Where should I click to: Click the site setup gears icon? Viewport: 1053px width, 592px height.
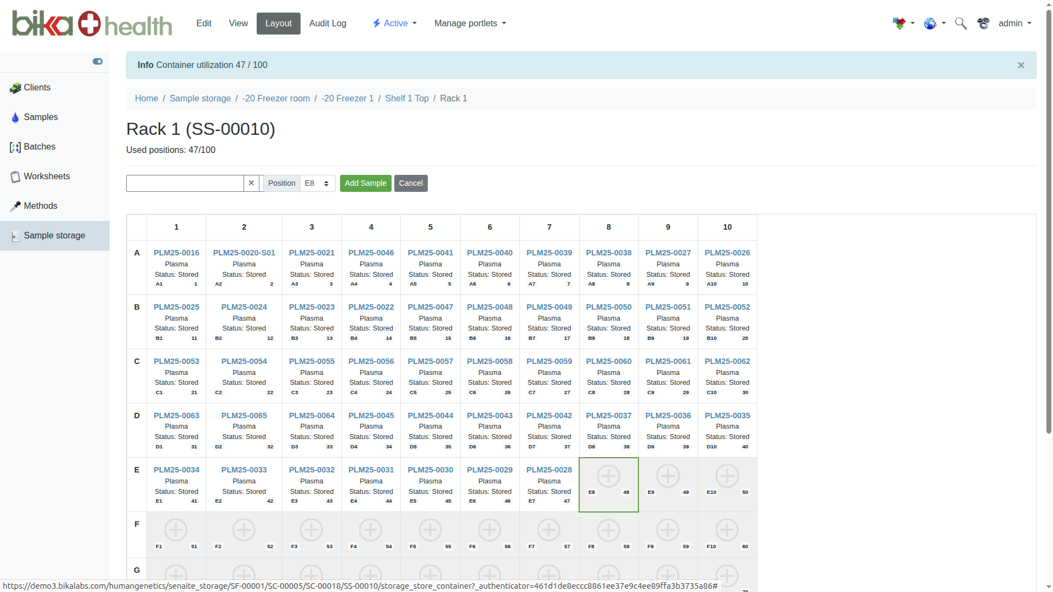(x=983, y=23)
